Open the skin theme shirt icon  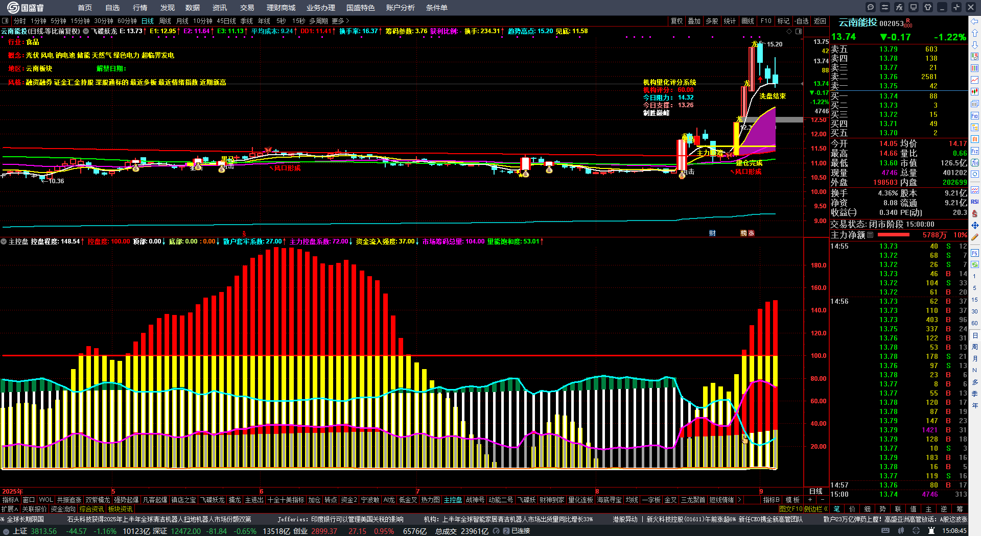pyautogui.click(x=928, y=7)
